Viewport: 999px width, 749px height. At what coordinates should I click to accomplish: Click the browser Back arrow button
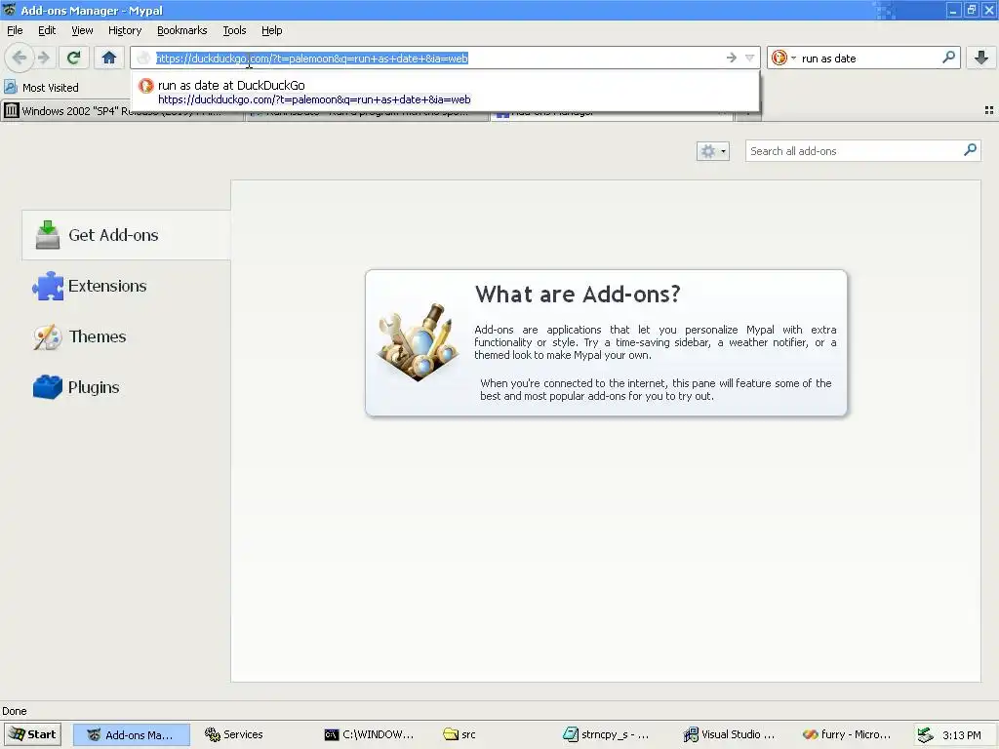point(20,58)
